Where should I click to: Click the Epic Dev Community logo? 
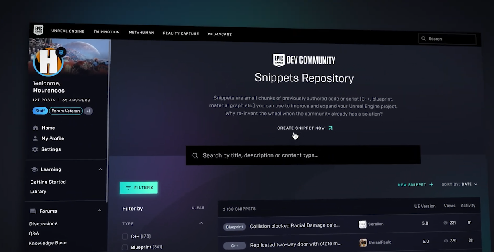(304, 60)
